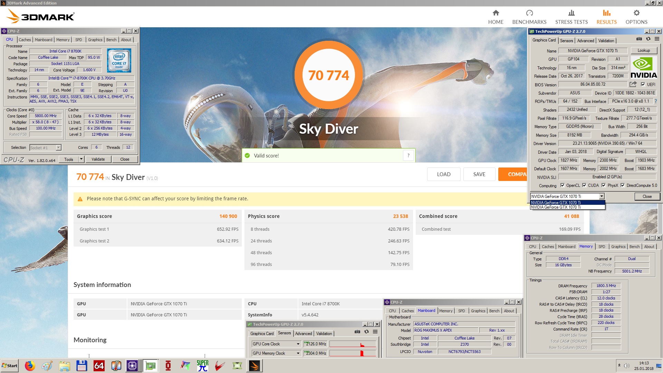This screenshot has width=663, height=373.
Task: Click the volume speaker tray icon
Action: pyautogui.click(x=626, y=366)
